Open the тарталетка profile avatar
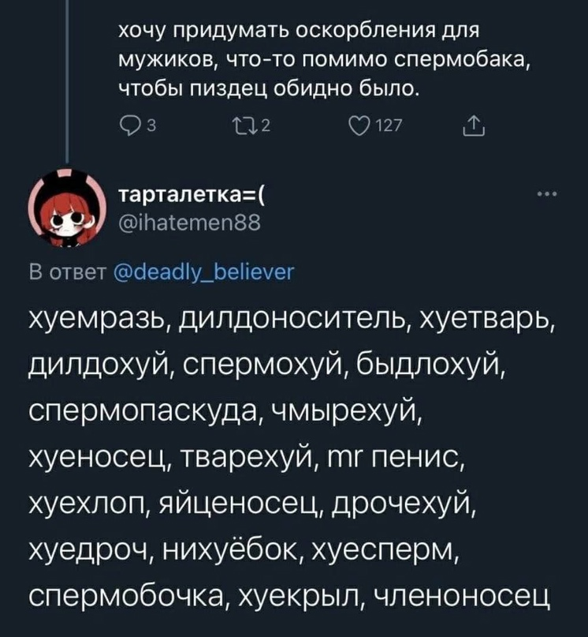 [67, 207]
